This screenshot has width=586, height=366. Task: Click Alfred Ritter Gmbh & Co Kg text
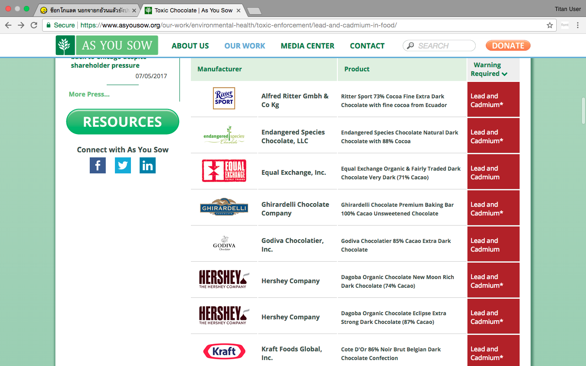(x=295, y=100)
